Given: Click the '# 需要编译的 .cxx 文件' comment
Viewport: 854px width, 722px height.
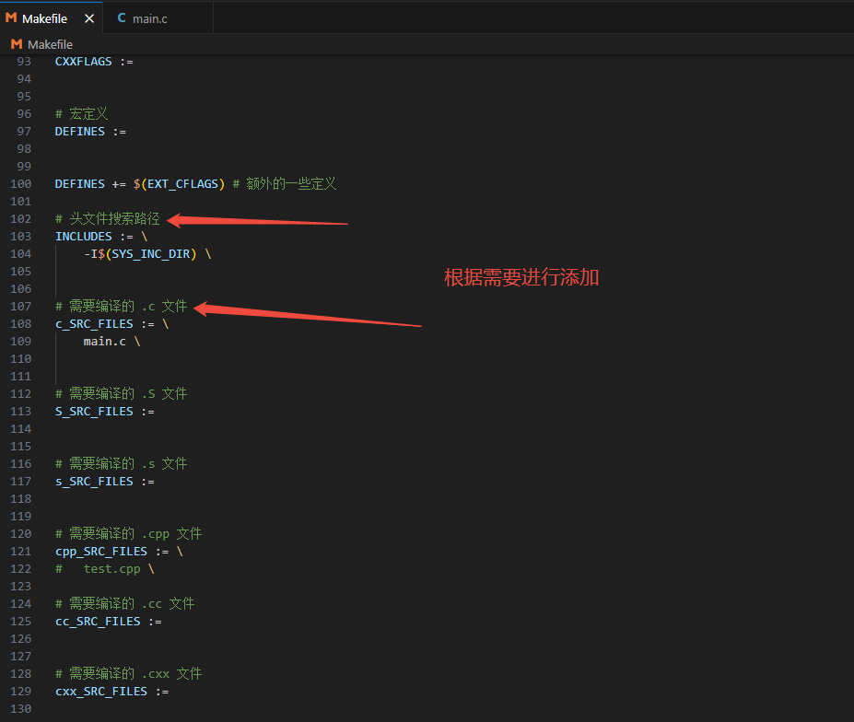Looking at the screenshot, I should 129,674.
